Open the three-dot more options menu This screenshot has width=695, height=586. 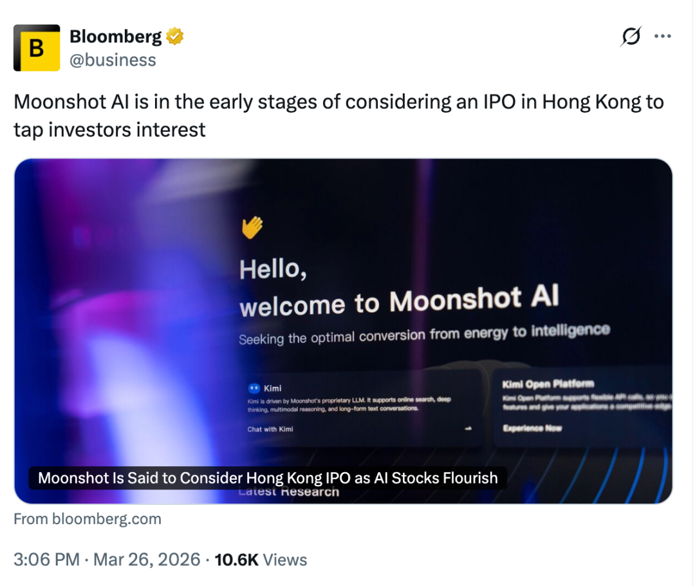pyautogui.click(x=662, y=37)
